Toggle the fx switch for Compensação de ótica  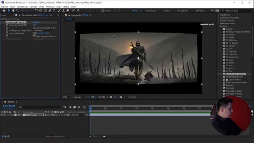tap(4, 22)
